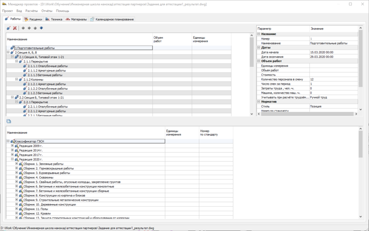Open the Календарное планирование tab
Screen dimensions: 369x231
click(112, 19)
